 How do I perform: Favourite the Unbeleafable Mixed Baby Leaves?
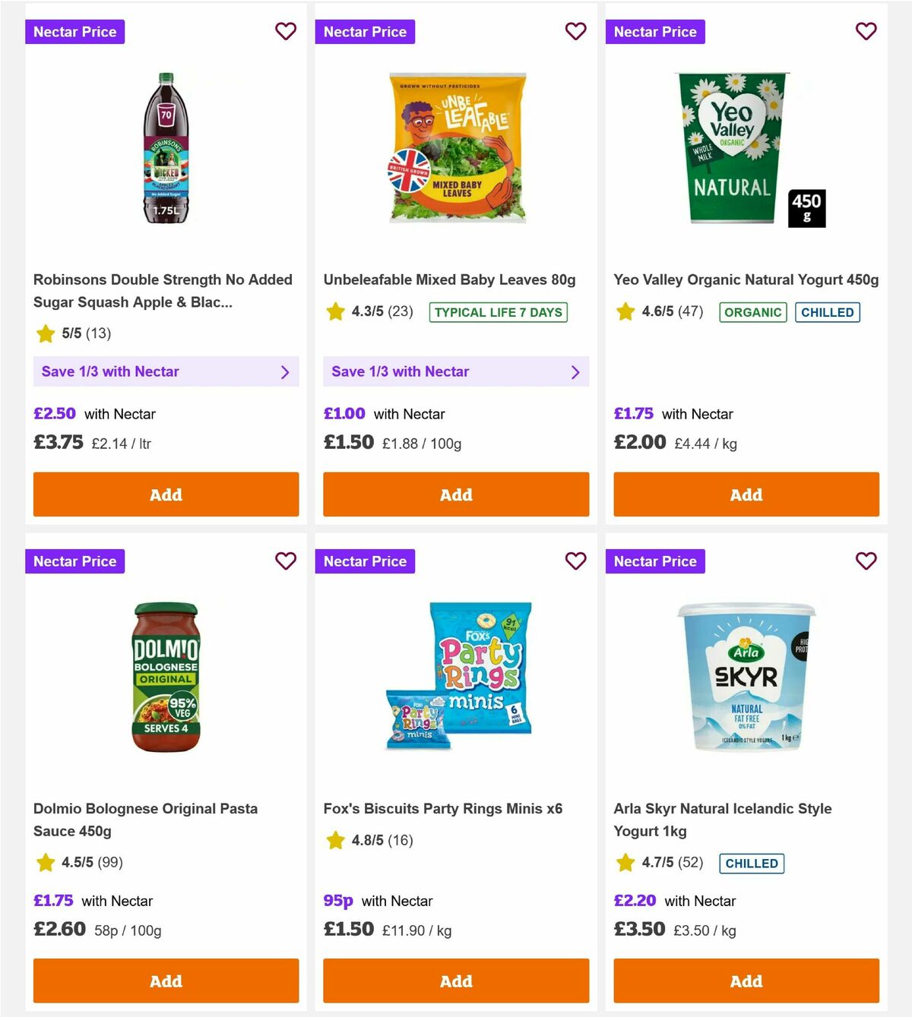click(x=576, y=31)
